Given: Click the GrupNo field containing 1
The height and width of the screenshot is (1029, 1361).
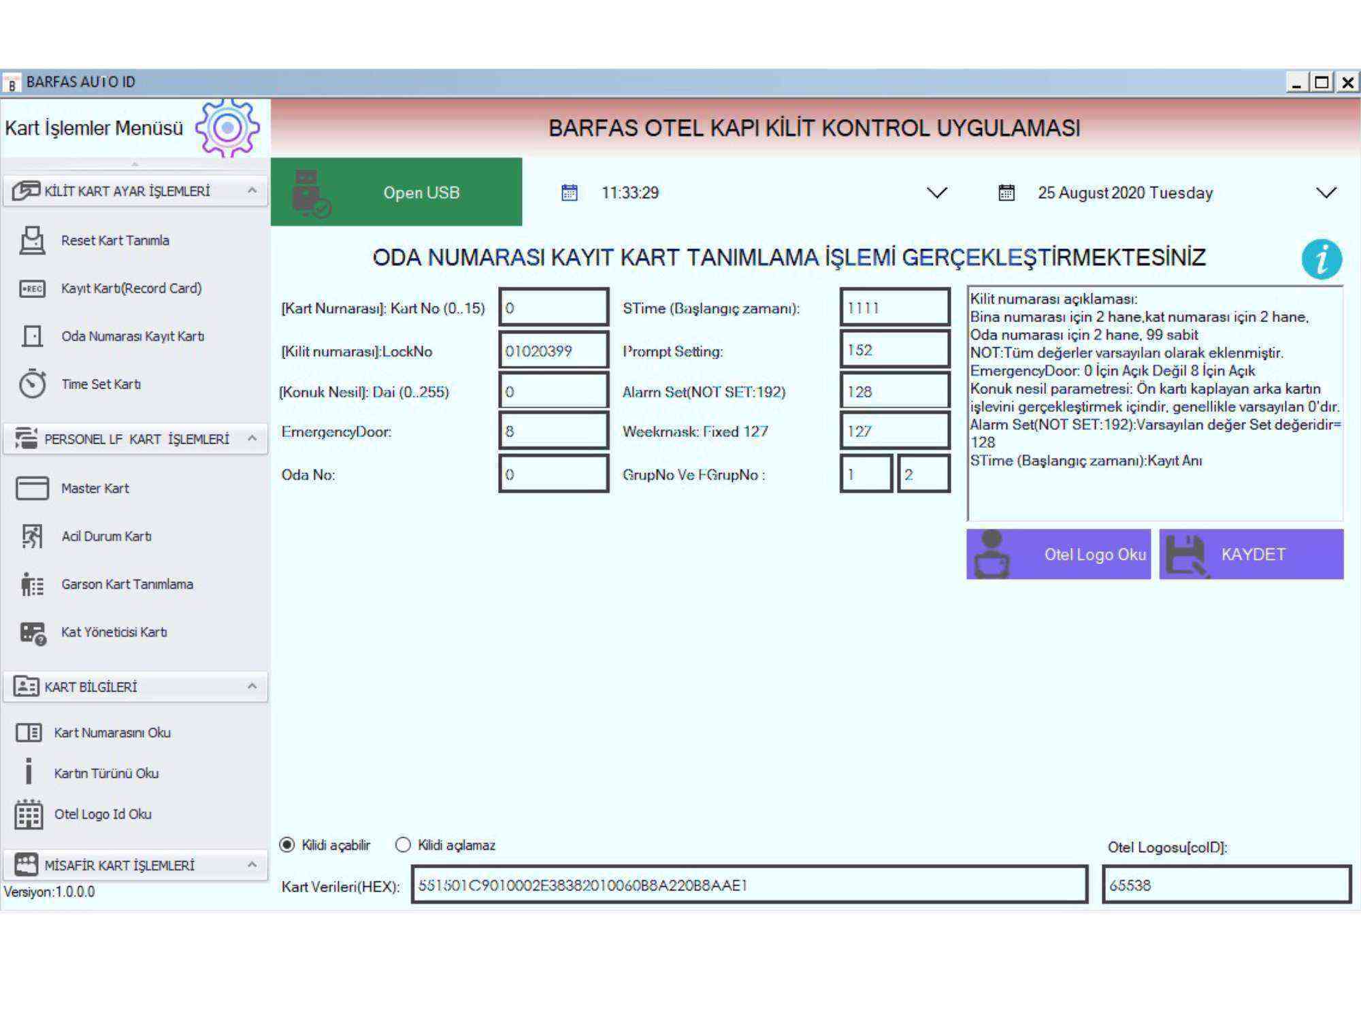Looking at the screenshot, I should [866, 474].
